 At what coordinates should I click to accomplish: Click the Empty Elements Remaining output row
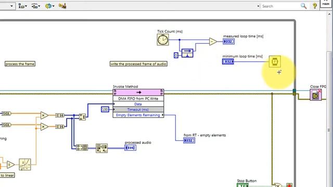pyautogui.click(x=138, y=115)
